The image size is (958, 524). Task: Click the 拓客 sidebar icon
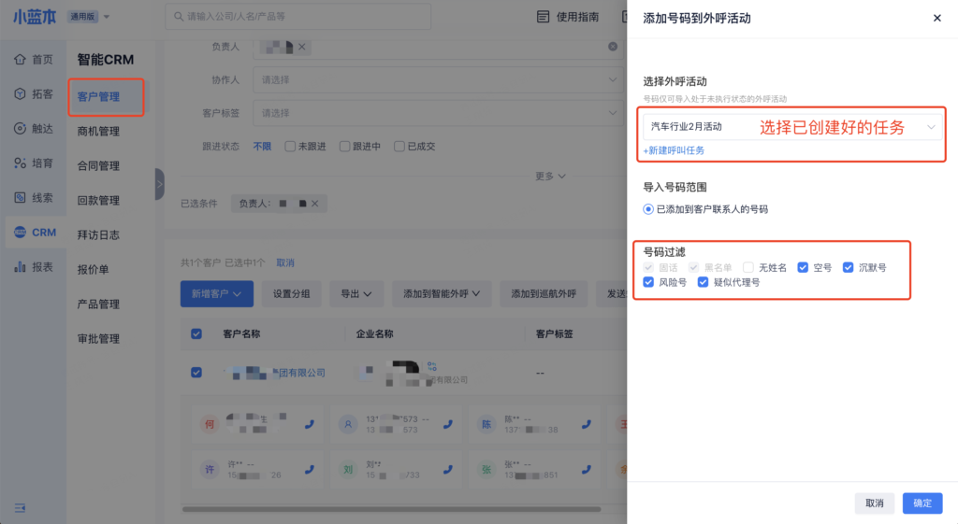(20, 94)
